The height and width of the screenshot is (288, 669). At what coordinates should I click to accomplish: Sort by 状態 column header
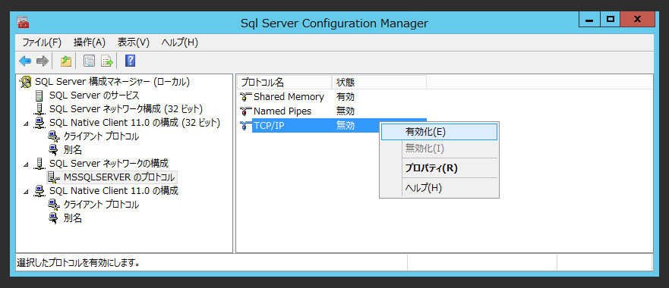pos(379,82)
